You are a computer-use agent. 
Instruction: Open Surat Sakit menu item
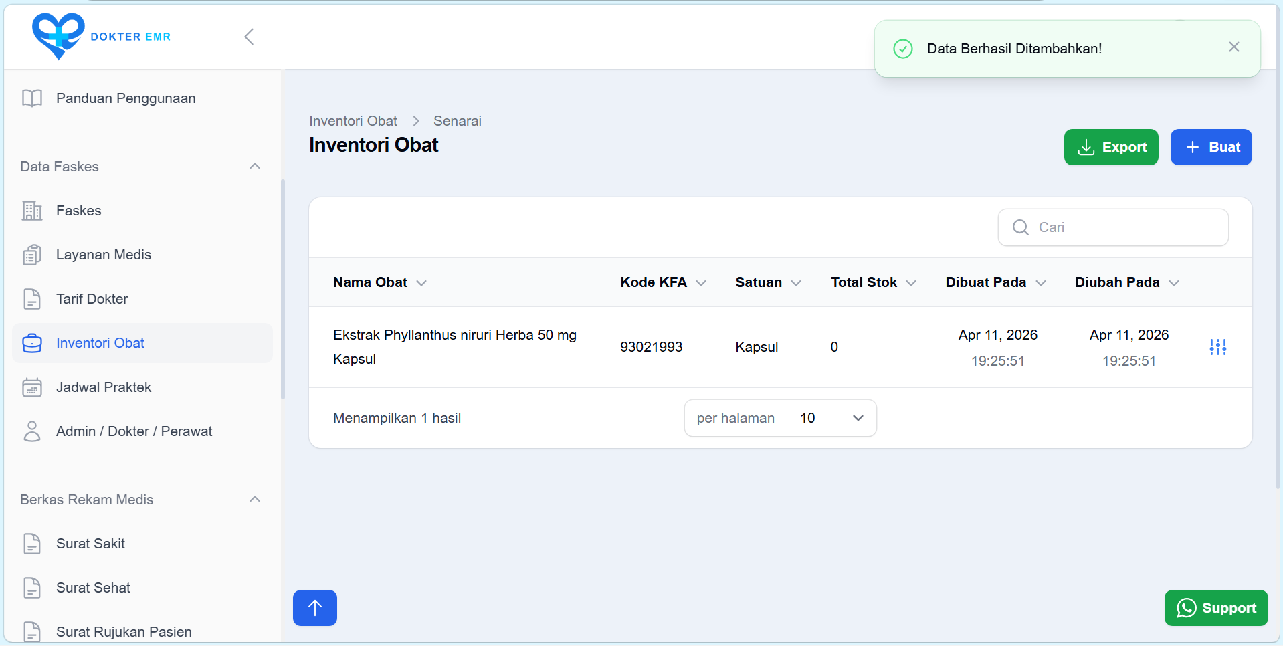click(x=142, y=544)
